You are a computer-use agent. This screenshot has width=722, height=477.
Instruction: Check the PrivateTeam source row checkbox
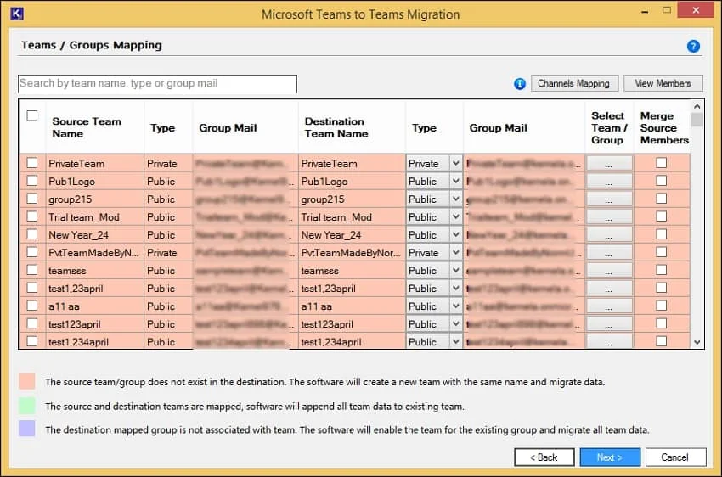coord(32,163)
